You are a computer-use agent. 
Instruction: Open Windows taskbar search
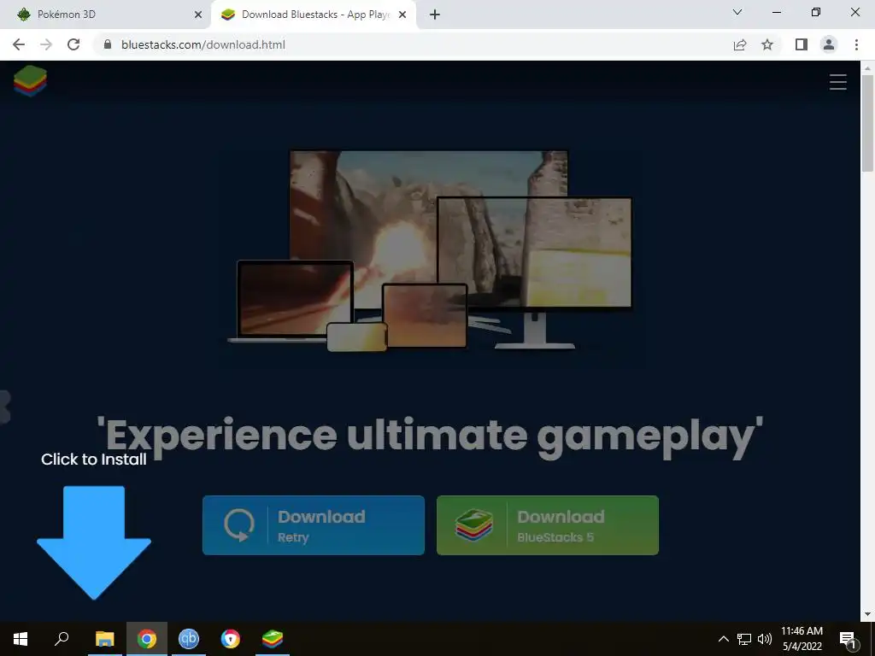click(x=62, y=639)
